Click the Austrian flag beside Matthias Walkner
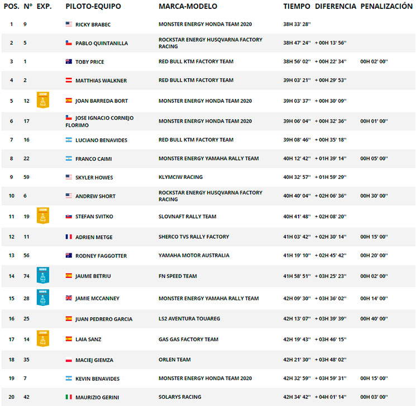This screenshot has width=416, height=406. coord(69,80)
